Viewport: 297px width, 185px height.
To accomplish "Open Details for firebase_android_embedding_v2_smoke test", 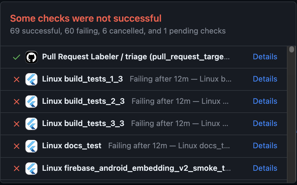I will 265,168.
